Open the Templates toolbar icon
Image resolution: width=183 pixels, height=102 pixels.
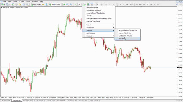(x=92, y=5)
